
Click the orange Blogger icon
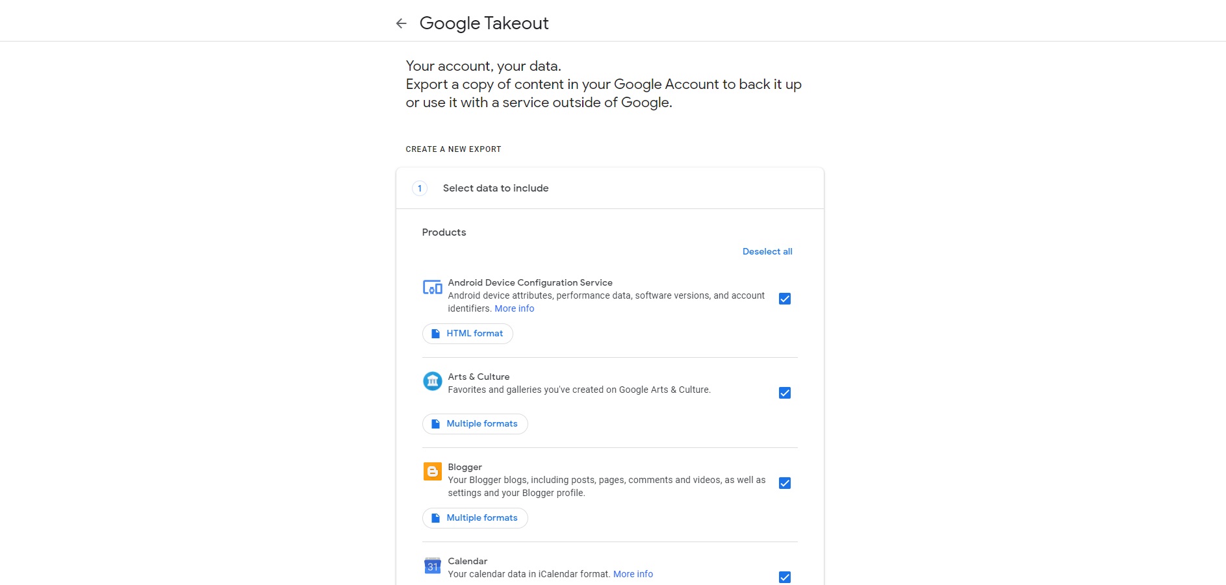(432, 471)
